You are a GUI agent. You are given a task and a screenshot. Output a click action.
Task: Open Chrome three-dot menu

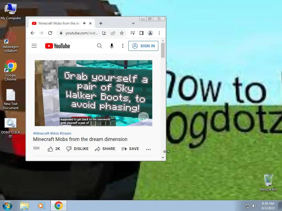point(159,33)
